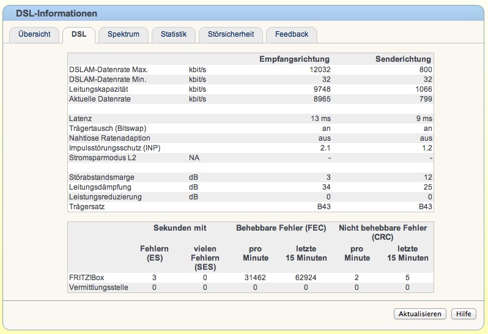This screenshot has height=334, width=488.
Task: Select the Leitungskapazität value 9748
Action: coord(322,89)
